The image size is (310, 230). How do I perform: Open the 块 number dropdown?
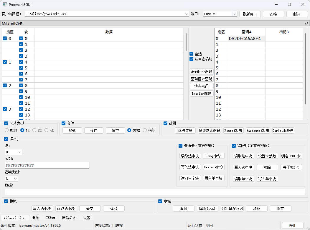[19, 152]
